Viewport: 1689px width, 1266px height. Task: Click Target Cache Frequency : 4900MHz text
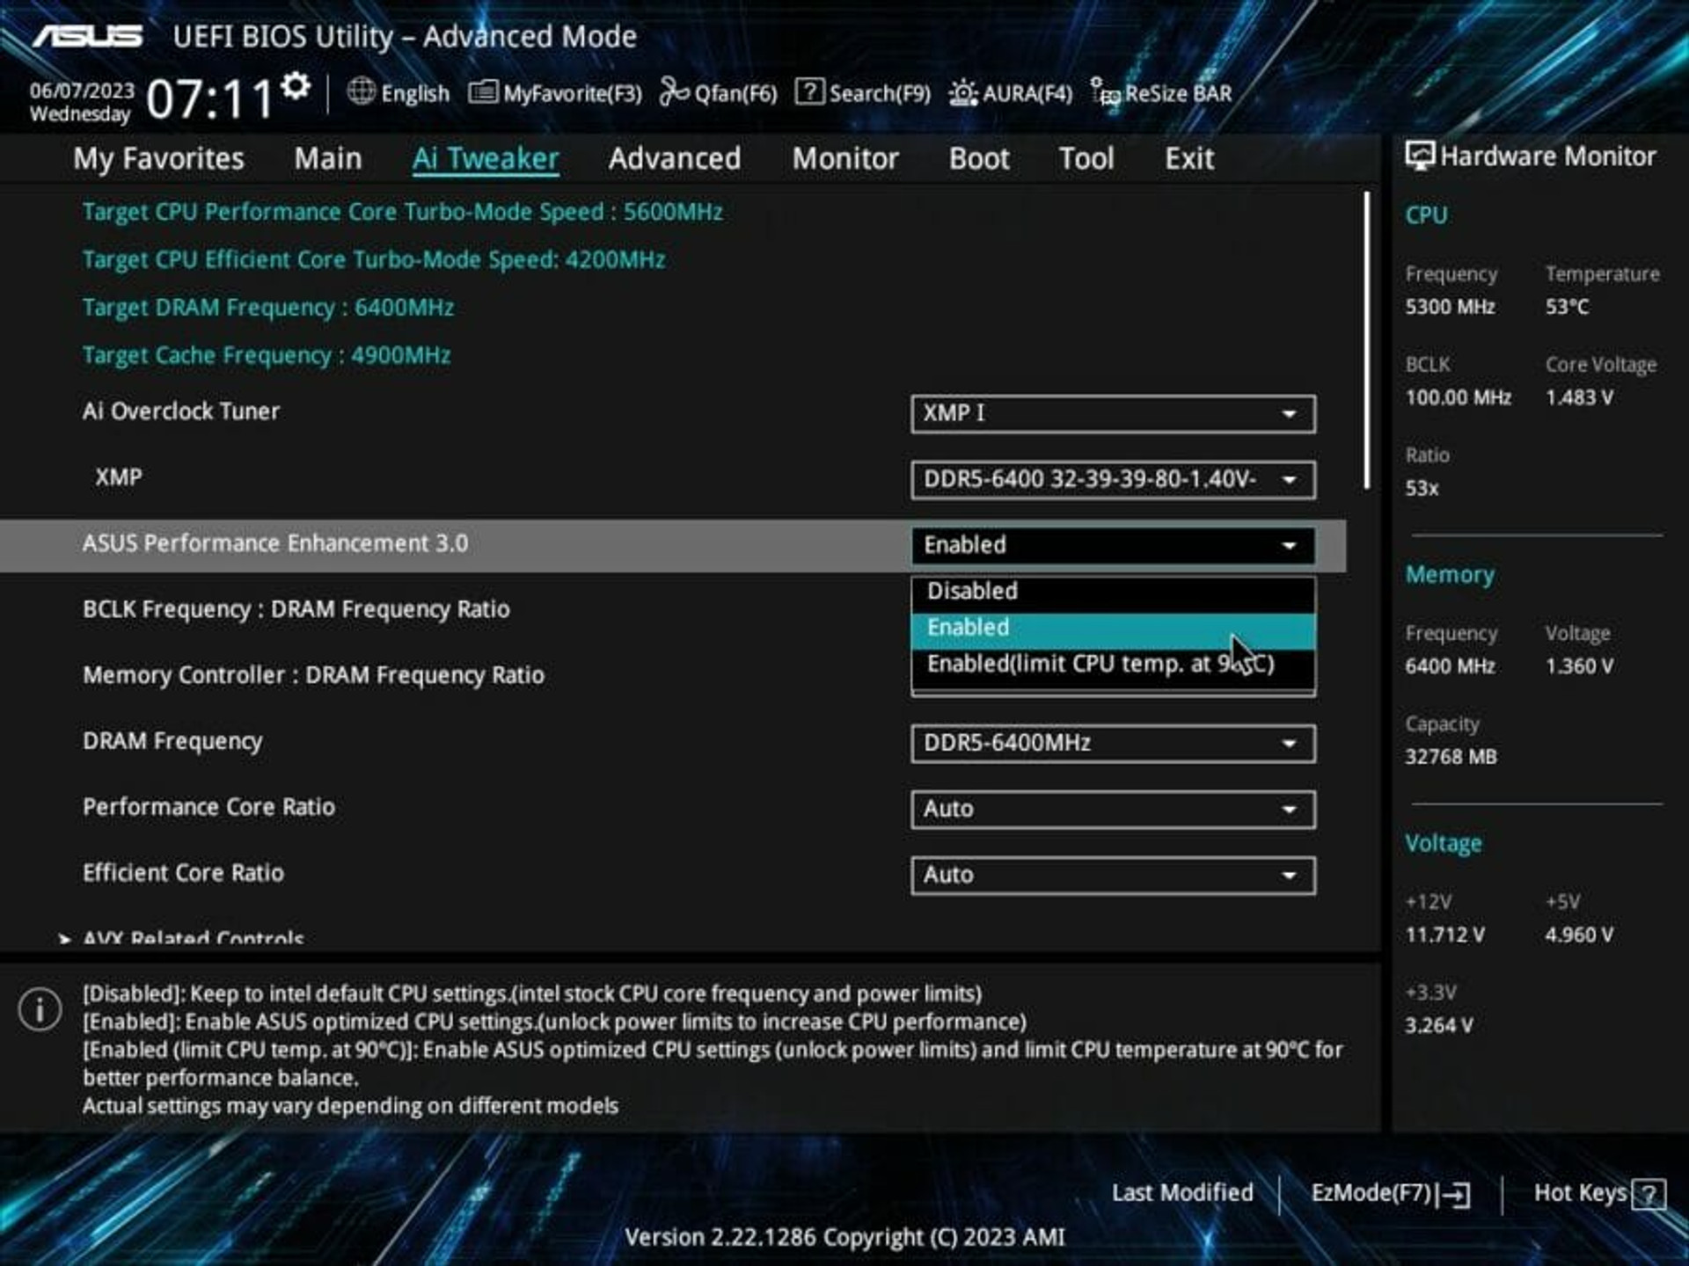[267, 355]
